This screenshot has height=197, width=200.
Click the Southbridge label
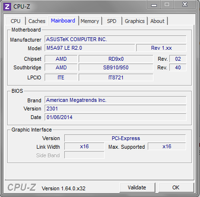(x=27, y=67)
